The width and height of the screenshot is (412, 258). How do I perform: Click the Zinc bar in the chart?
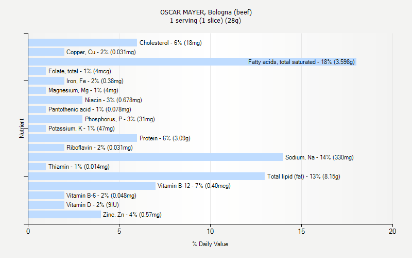point(65,215)
